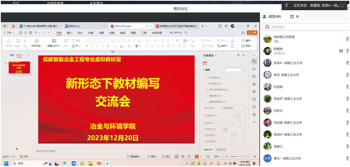350x167 pixels.
Task: Click the WPS icon in Windows taskbar
Action: 99,163
